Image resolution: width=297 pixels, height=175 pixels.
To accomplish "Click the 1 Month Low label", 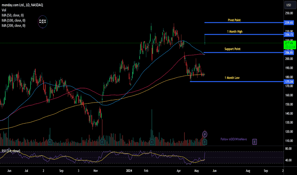I will click(x=232, y=78).
